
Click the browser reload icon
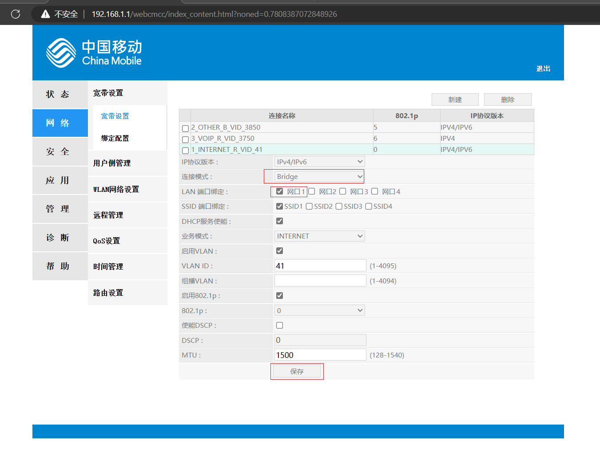[16, 14]
